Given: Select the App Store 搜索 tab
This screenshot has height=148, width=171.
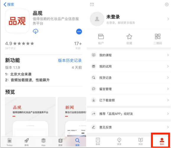Looking at the screenshot, I should [77, 142].
